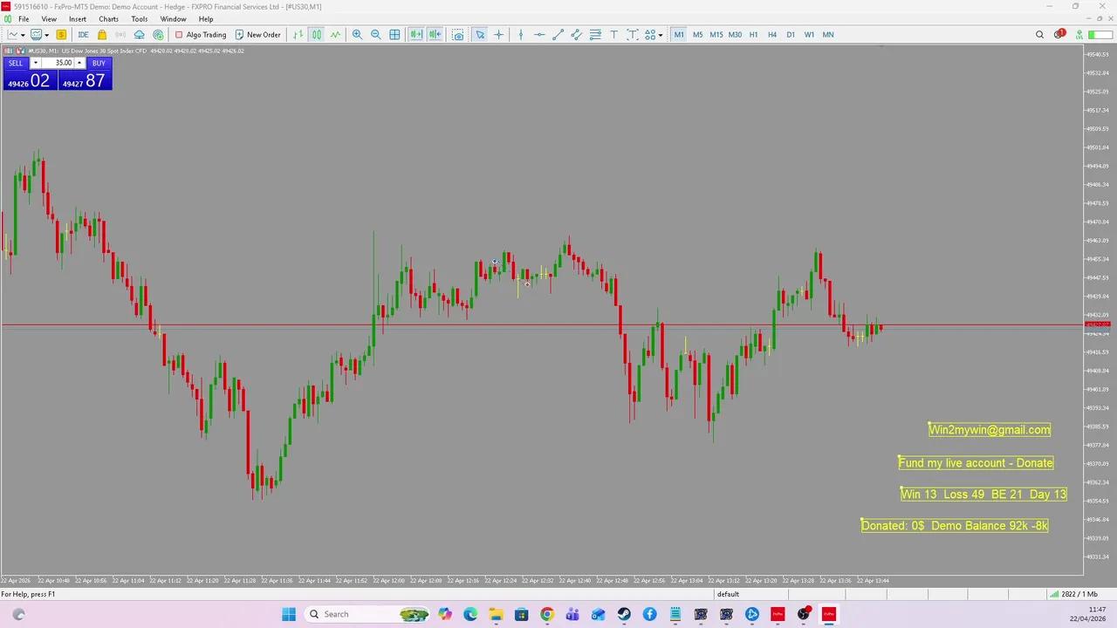Switch to M15 timeframe
This screenshot has height=628, width=1117.
coord(716,35)
